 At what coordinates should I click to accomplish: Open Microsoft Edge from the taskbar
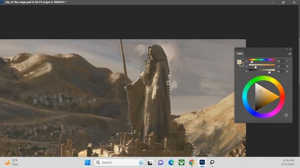pyautogui.click(x=171, y=162)
